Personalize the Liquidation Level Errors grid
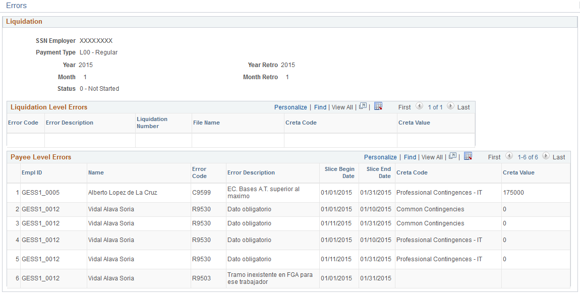 [x=291, y=107]
